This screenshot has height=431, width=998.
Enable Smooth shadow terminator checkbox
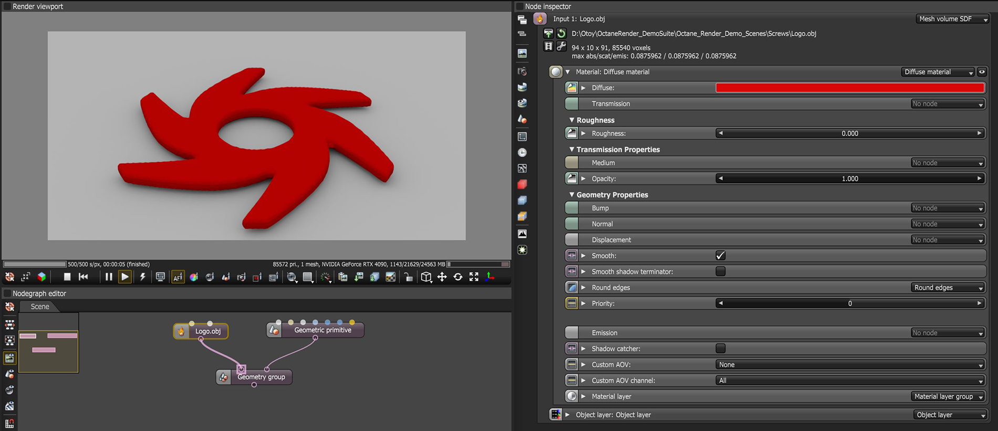point(721,271)
